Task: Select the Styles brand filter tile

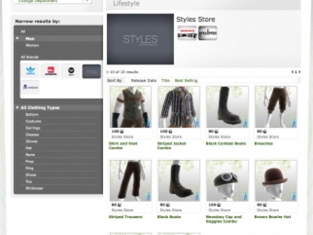Action: pyautogui.click(x=90, y=70)
